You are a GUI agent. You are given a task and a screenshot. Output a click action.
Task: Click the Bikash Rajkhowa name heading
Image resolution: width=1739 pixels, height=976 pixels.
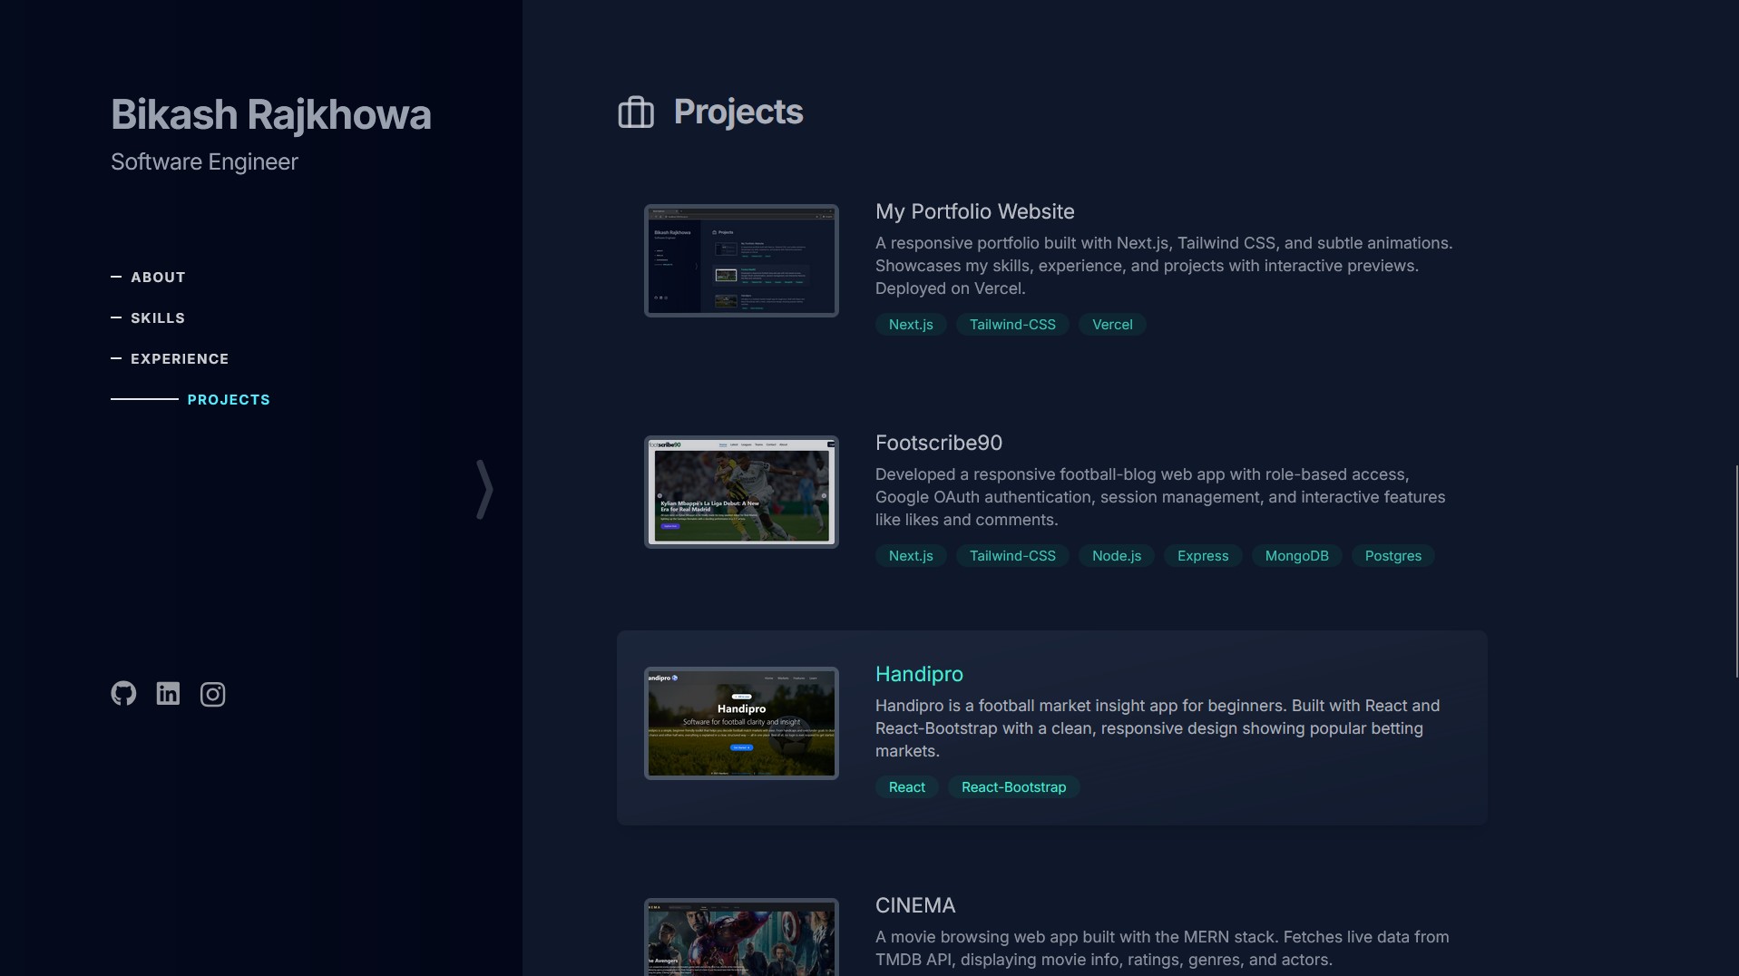(x=271, y=114)
